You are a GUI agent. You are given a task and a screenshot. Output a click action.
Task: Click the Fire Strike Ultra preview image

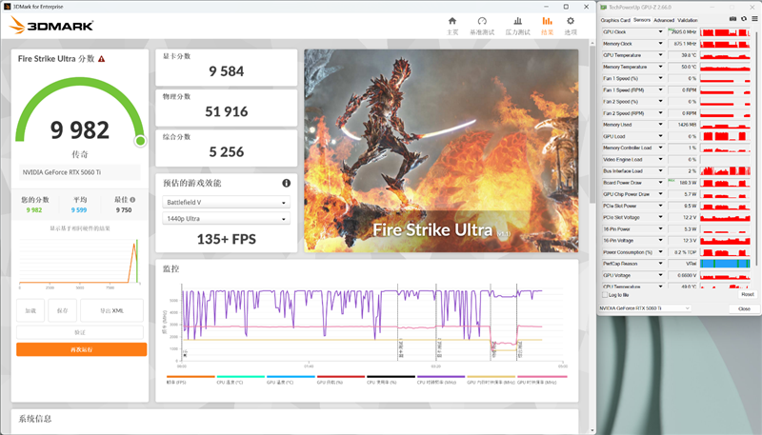pos(441,150)
